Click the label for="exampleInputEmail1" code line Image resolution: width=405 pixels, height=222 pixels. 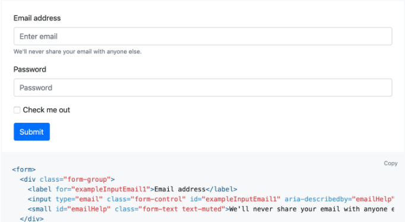point(132,189)
